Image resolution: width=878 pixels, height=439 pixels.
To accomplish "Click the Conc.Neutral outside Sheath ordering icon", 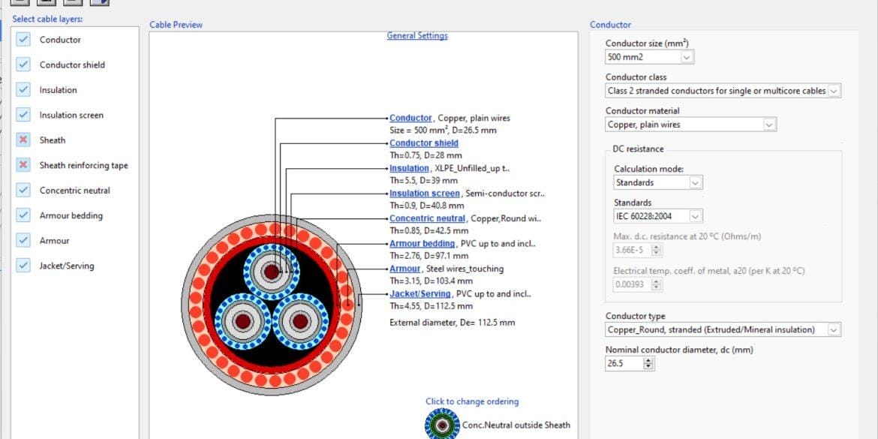I will coord(443,424).
